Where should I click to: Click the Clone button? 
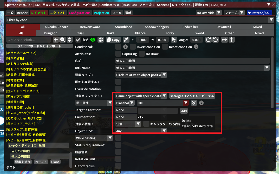55,162
